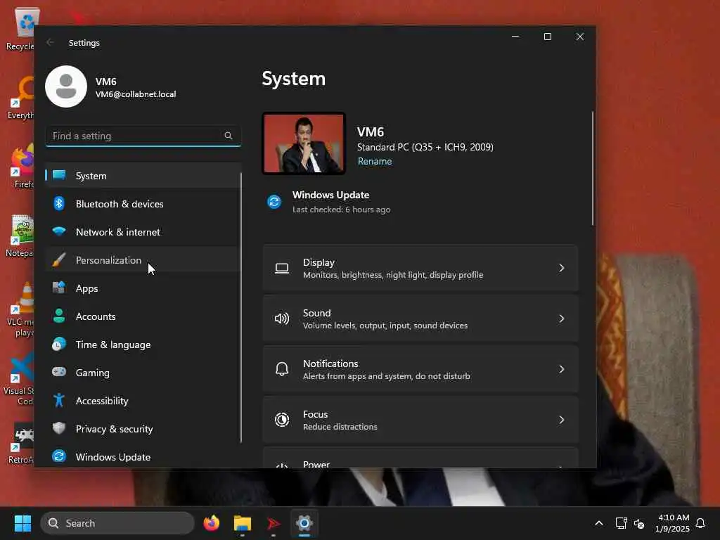The height and width of the screenshot is (540, 720).
Task: Click the Wi-Fi network icon in sidebar
Action: 59,231
